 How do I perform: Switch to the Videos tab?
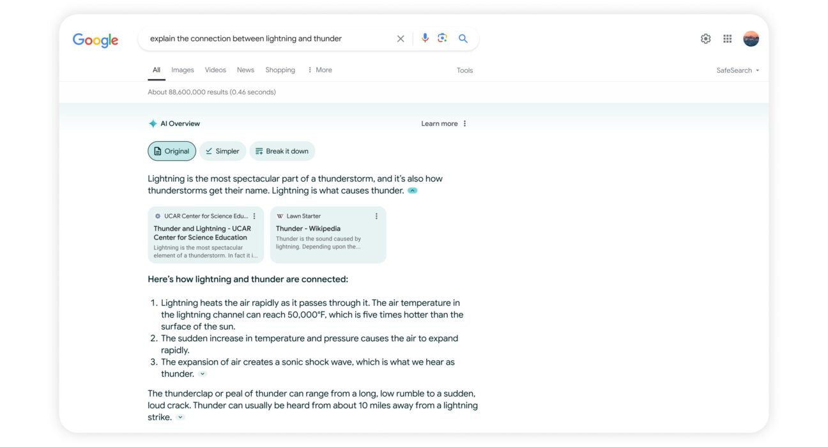click(215, 70)
